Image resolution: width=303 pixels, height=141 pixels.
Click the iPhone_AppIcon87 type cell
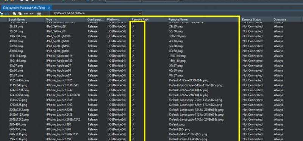coord(59,75)
